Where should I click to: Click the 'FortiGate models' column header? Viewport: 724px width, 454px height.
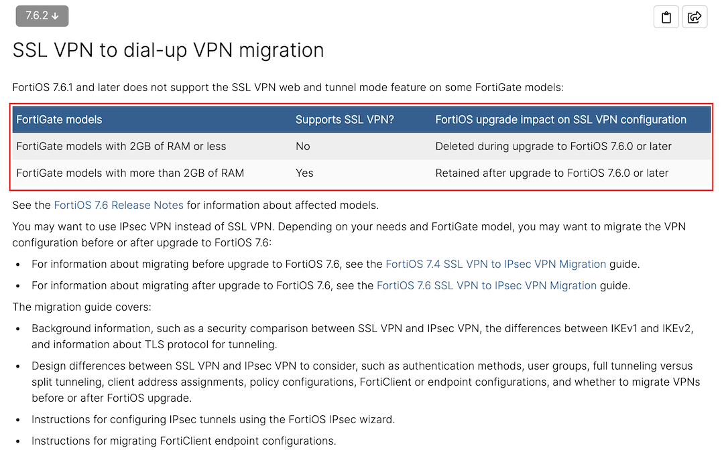(x=59, y=120)
